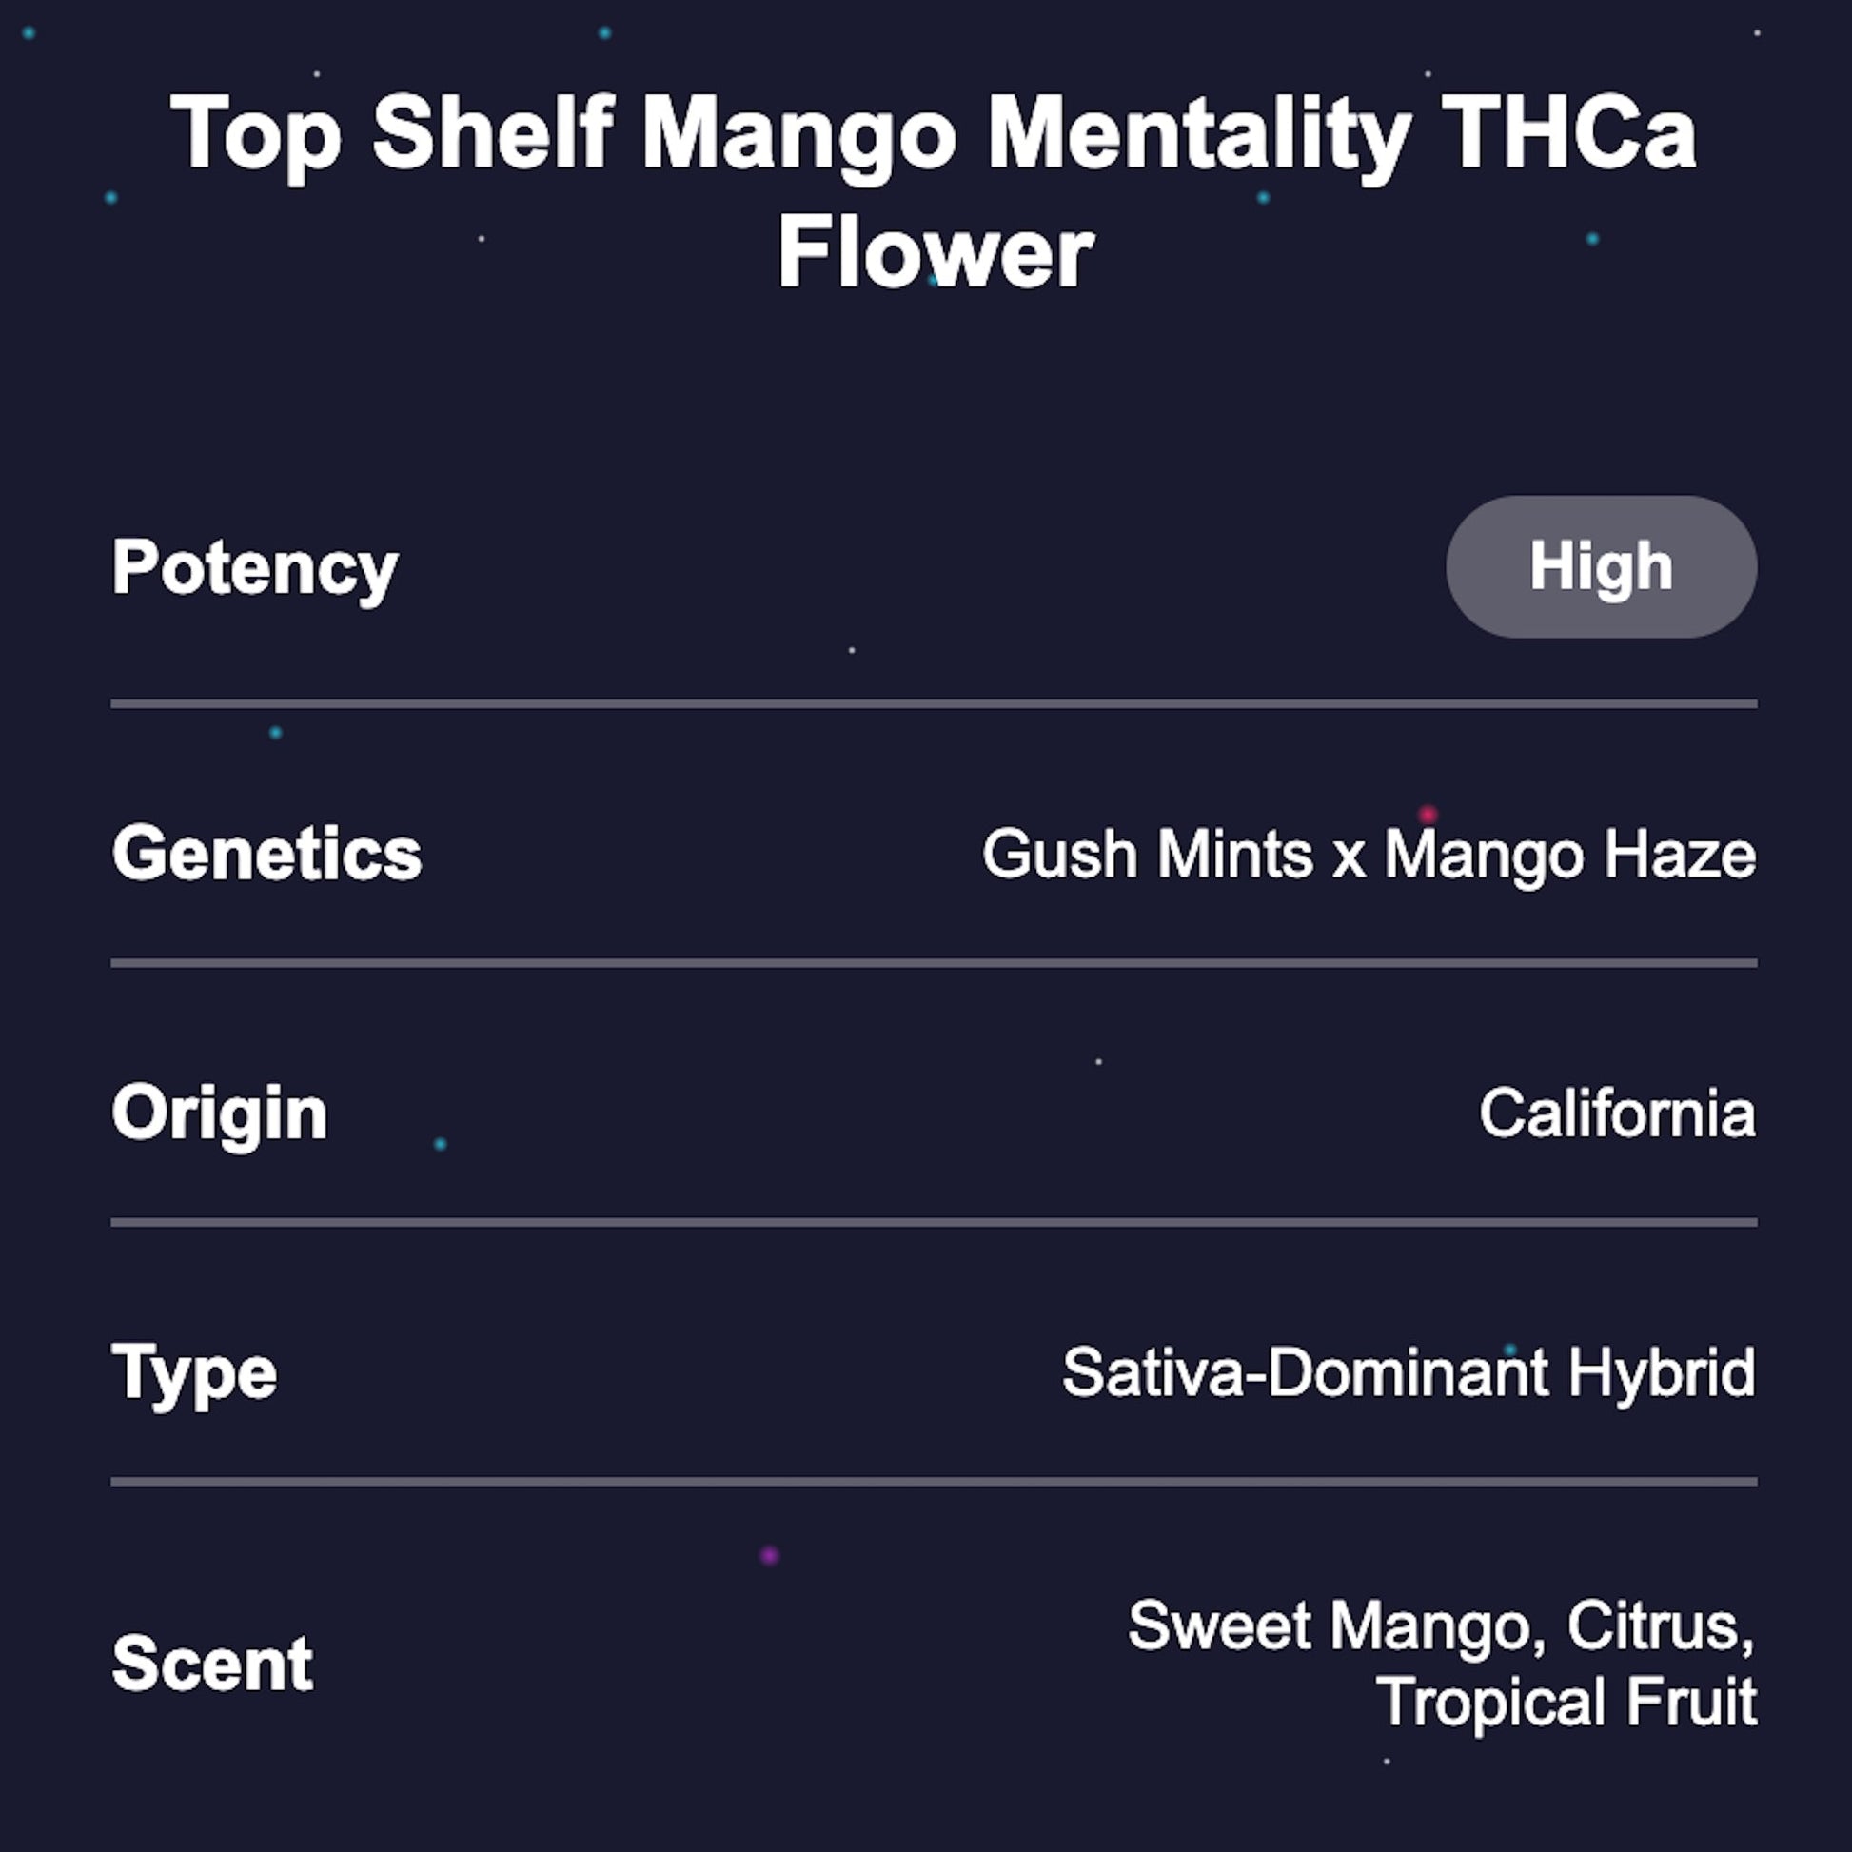Click the word 'Flower' in the heading

(935, 253)
